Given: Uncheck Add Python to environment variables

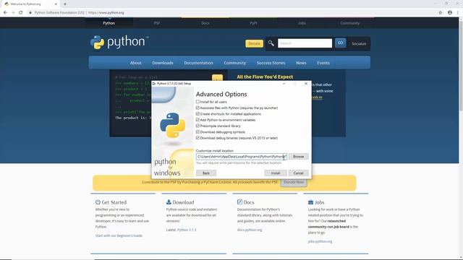Looking at the screenshot, I should [197, 120].
